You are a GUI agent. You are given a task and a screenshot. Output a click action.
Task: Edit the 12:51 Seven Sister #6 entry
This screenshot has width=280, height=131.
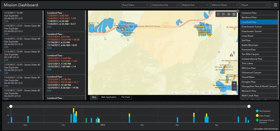click(6, 34)
